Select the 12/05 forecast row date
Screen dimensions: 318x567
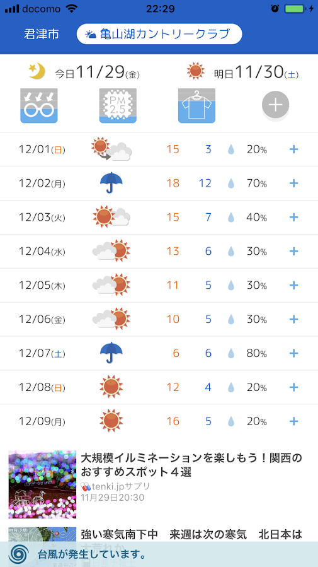point(42,285)
